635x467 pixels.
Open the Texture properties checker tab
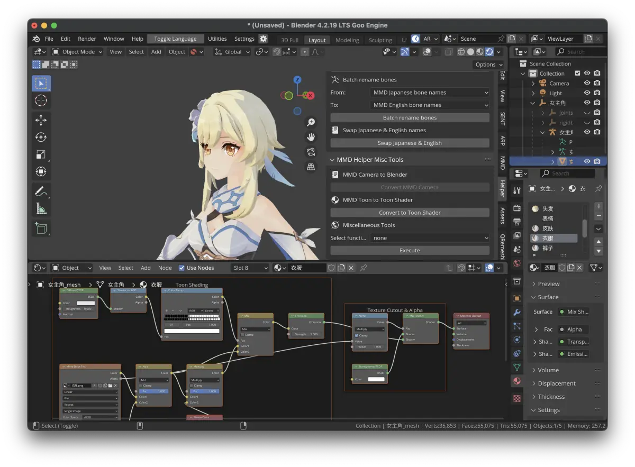point(517,398)
